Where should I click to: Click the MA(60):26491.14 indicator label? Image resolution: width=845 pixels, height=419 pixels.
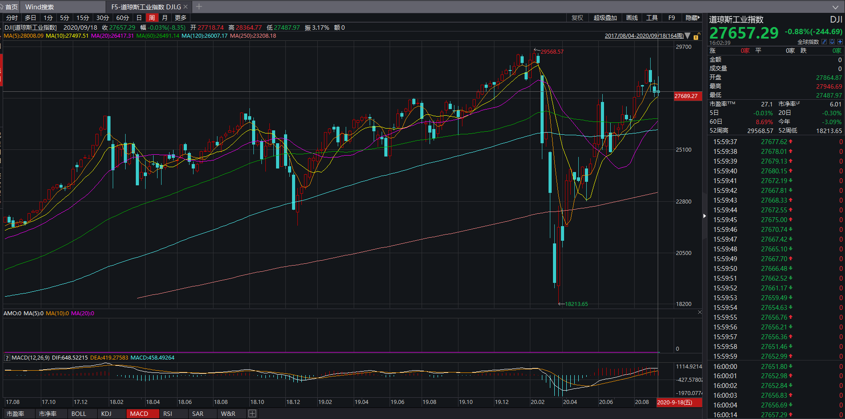158,36
